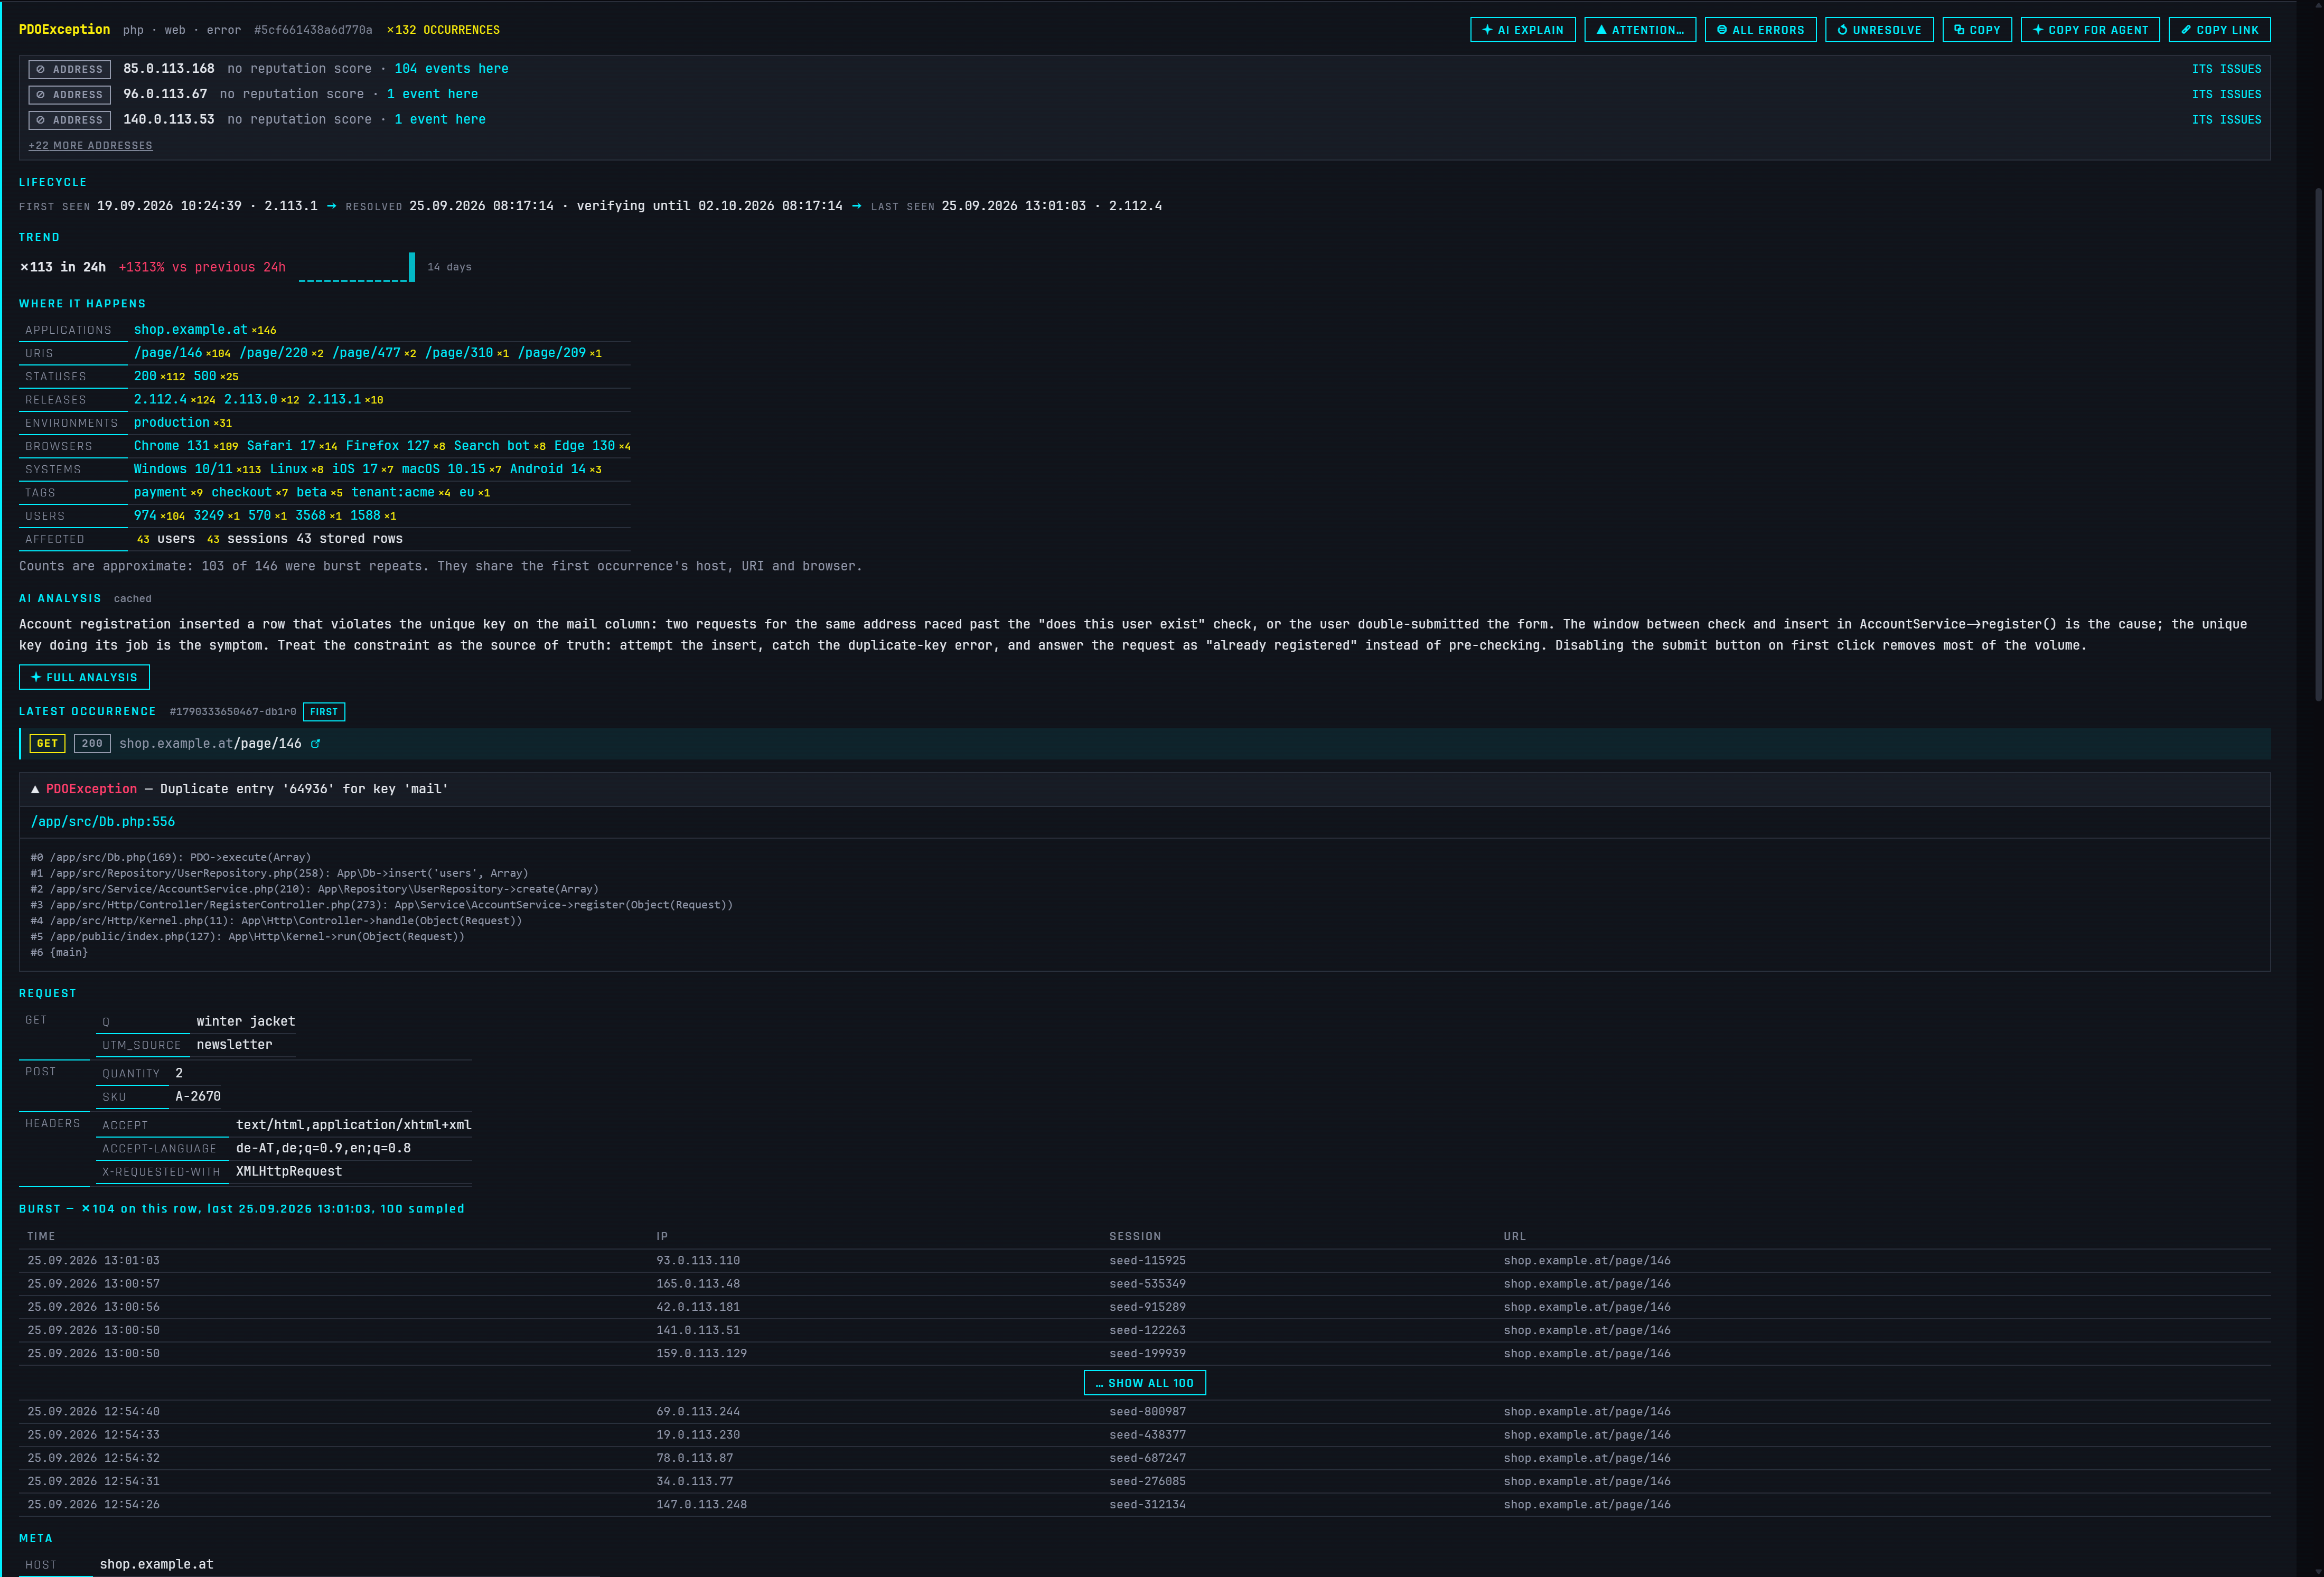
Task: Click the GET method badge
Action: 47,744
